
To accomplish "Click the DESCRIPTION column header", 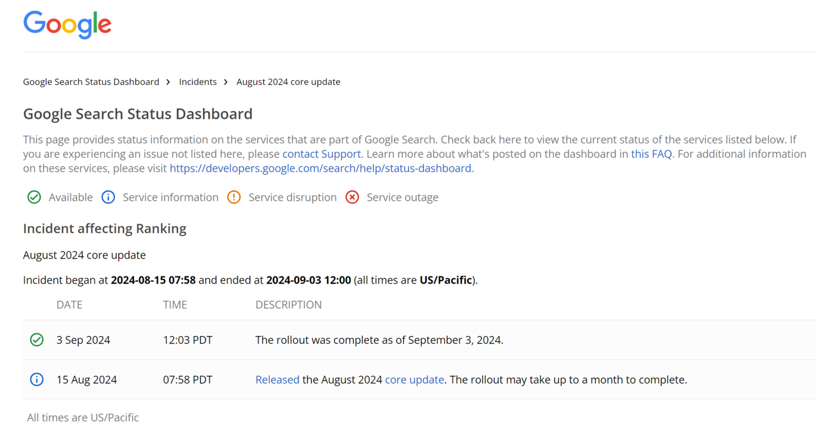I will click(x=288, y=305).
